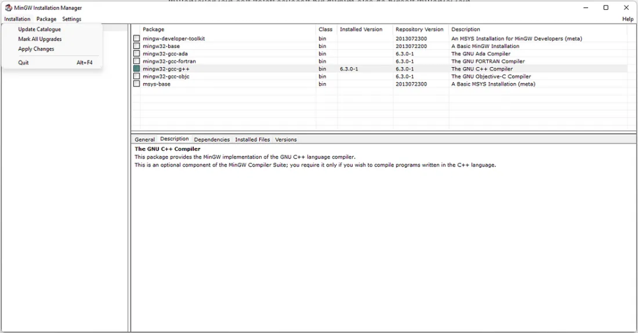Switch to the Description tab
The image size is (638, 333).
point(174,139)
